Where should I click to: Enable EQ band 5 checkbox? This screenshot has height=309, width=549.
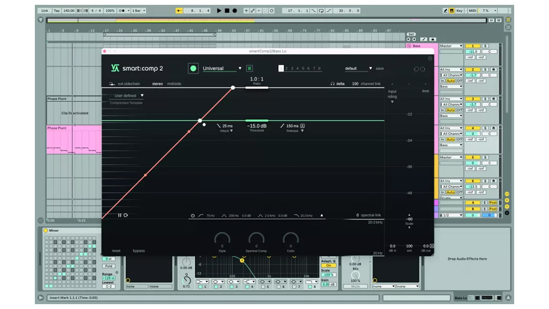click(x=263, y=286)
